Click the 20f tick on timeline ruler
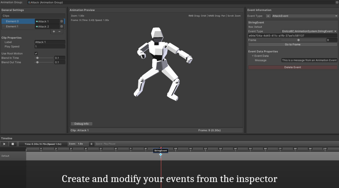Screen dimensions: 339x188 pos(325,149)
